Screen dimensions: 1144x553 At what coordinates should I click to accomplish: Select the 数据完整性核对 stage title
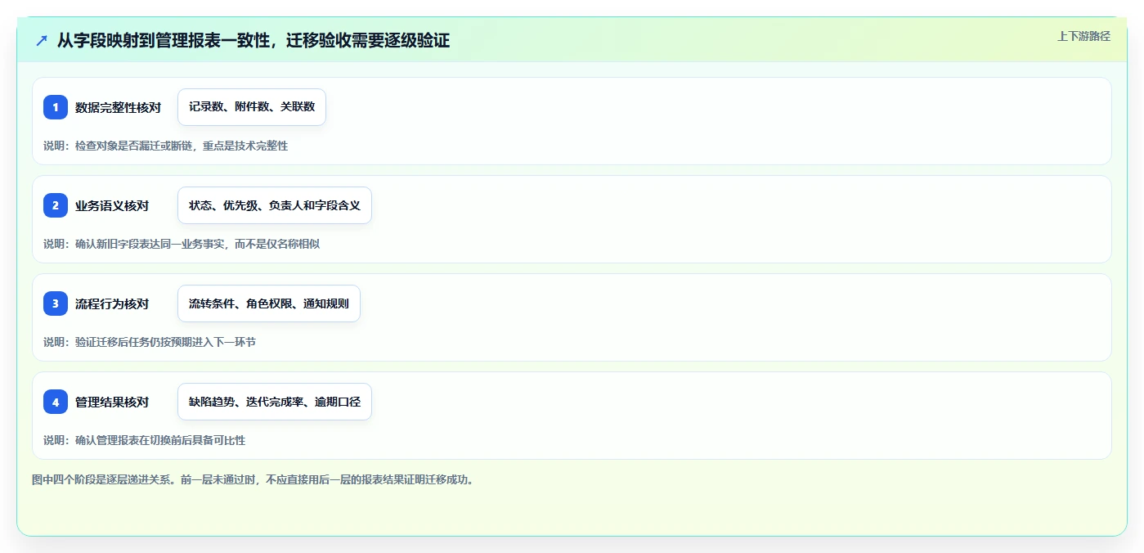(118, 107)
